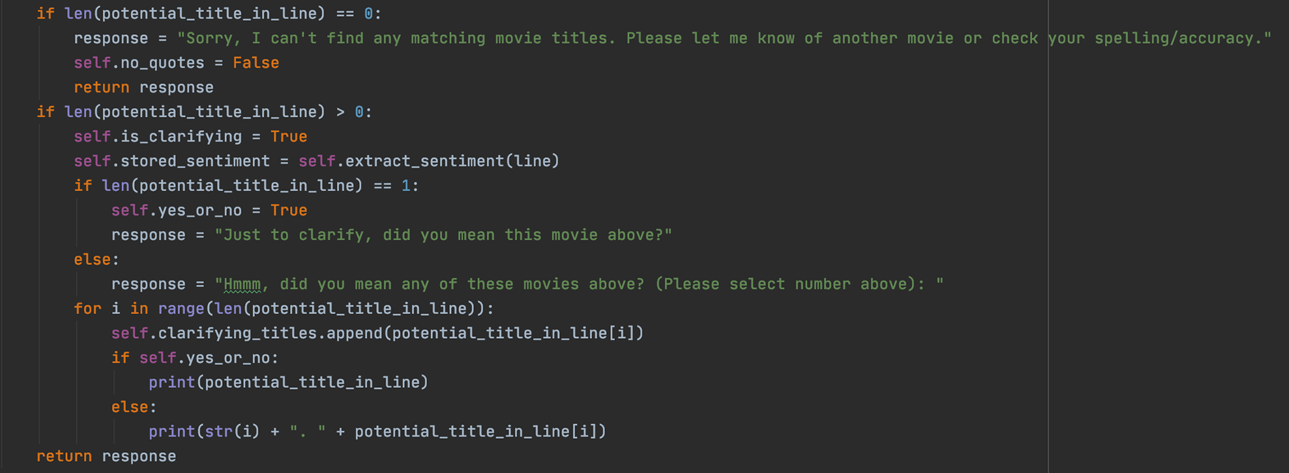Screen dimensions: 1289x473
Task: Click the 'Sorry, I can't find' string literal
Action: (x=724, y=38)
